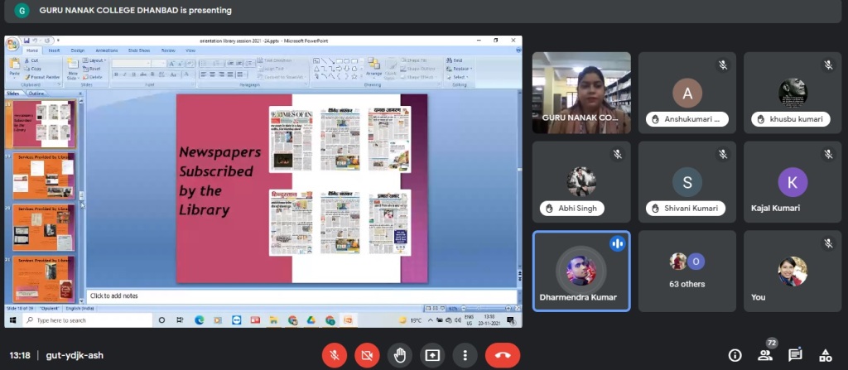Open the 63 others participant tile
Image resolution: width=848 pixels, height=370 pixels.
tap(687, 271)
